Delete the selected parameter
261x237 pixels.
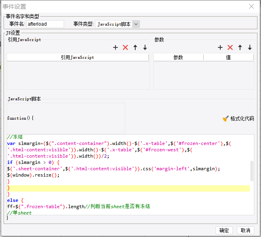click(x=230, y=47)
